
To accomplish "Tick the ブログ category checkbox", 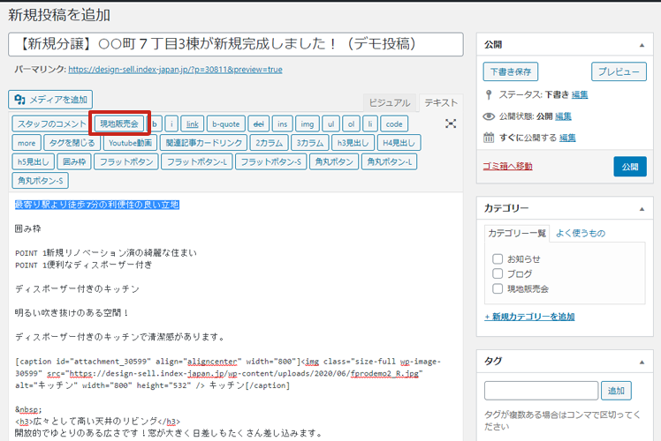I will (498, 273).
